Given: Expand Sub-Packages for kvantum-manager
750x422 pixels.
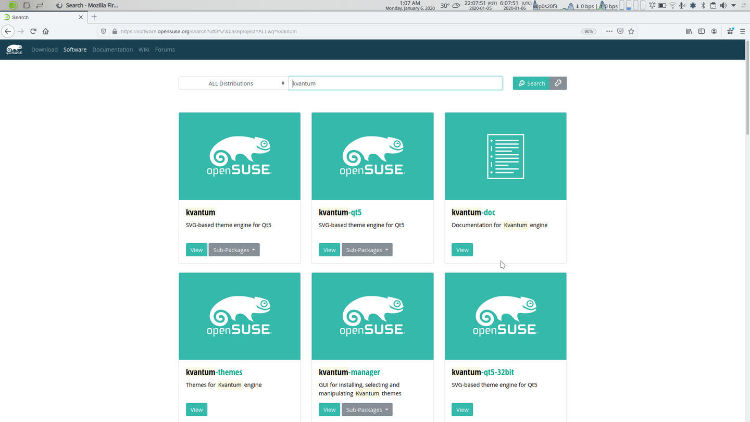Looking at the screenshot, I should (367, 410).
